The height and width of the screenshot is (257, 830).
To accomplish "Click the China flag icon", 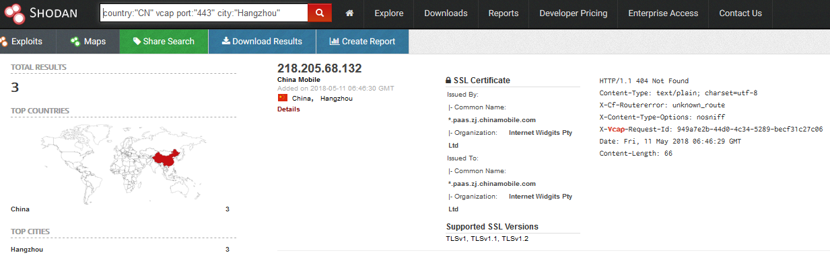I will pos(283,98).
